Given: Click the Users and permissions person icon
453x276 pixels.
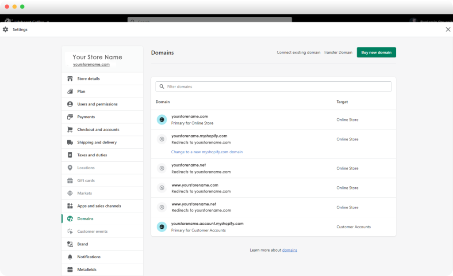Looking at the screenshot, I should pos(70,104).
